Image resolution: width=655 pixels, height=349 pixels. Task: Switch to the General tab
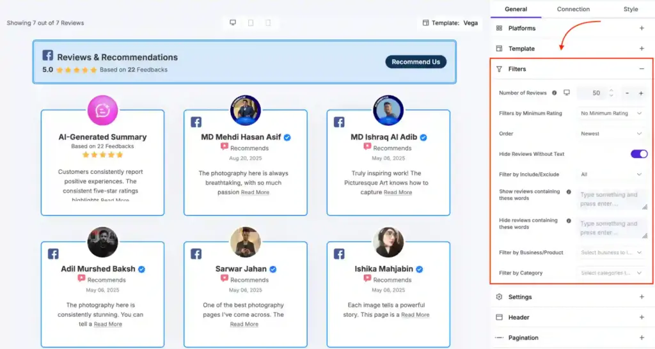(516, 9)
